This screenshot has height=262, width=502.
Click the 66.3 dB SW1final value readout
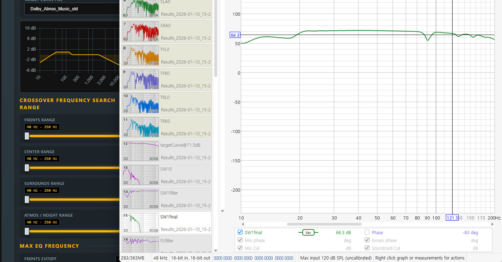point(343,233)
